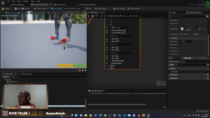This screenshot has height=118, width=210.
Task: Browse to asset in Content Browser
Action: point(26,9)
